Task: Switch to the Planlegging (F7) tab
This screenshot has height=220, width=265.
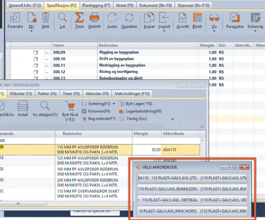Action: coord(96,6)
